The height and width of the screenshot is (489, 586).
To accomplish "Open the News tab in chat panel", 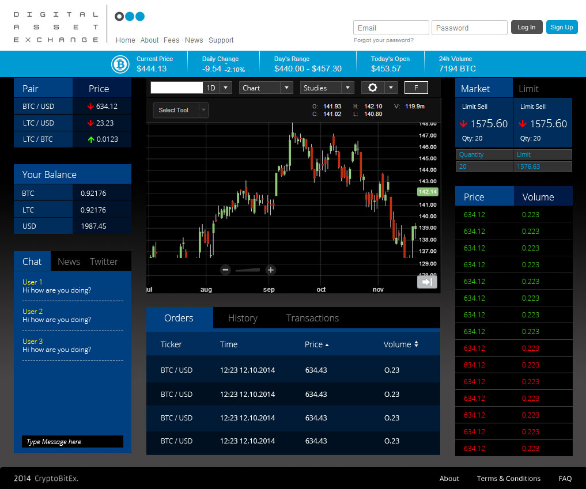I will click(x=69, y=261).
